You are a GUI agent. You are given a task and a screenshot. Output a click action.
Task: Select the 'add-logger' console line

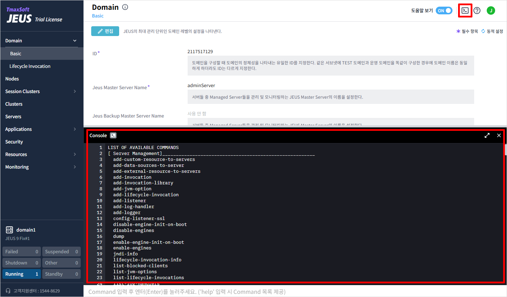127,213
